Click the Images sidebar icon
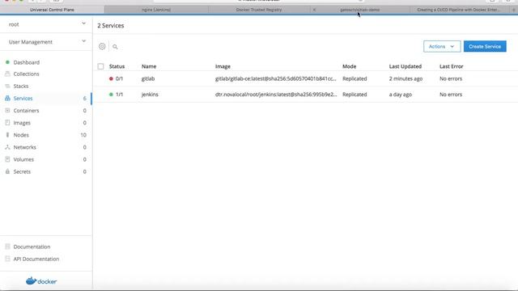Image resolution: width=518 pixels, height=291 pixels. 7,123
